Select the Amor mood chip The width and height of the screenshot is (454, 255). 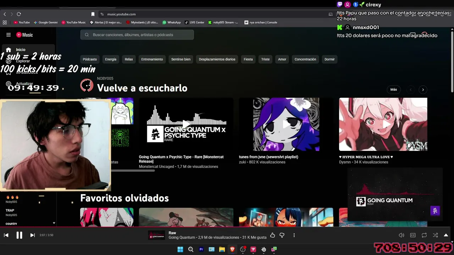[x=282, y=59]
